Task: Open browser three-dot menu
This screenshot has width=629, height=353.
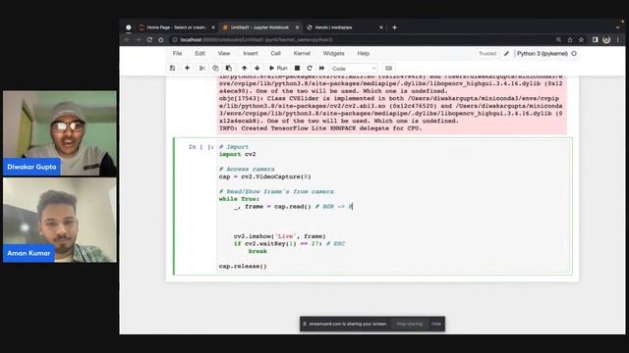Action: click(618, 39)
